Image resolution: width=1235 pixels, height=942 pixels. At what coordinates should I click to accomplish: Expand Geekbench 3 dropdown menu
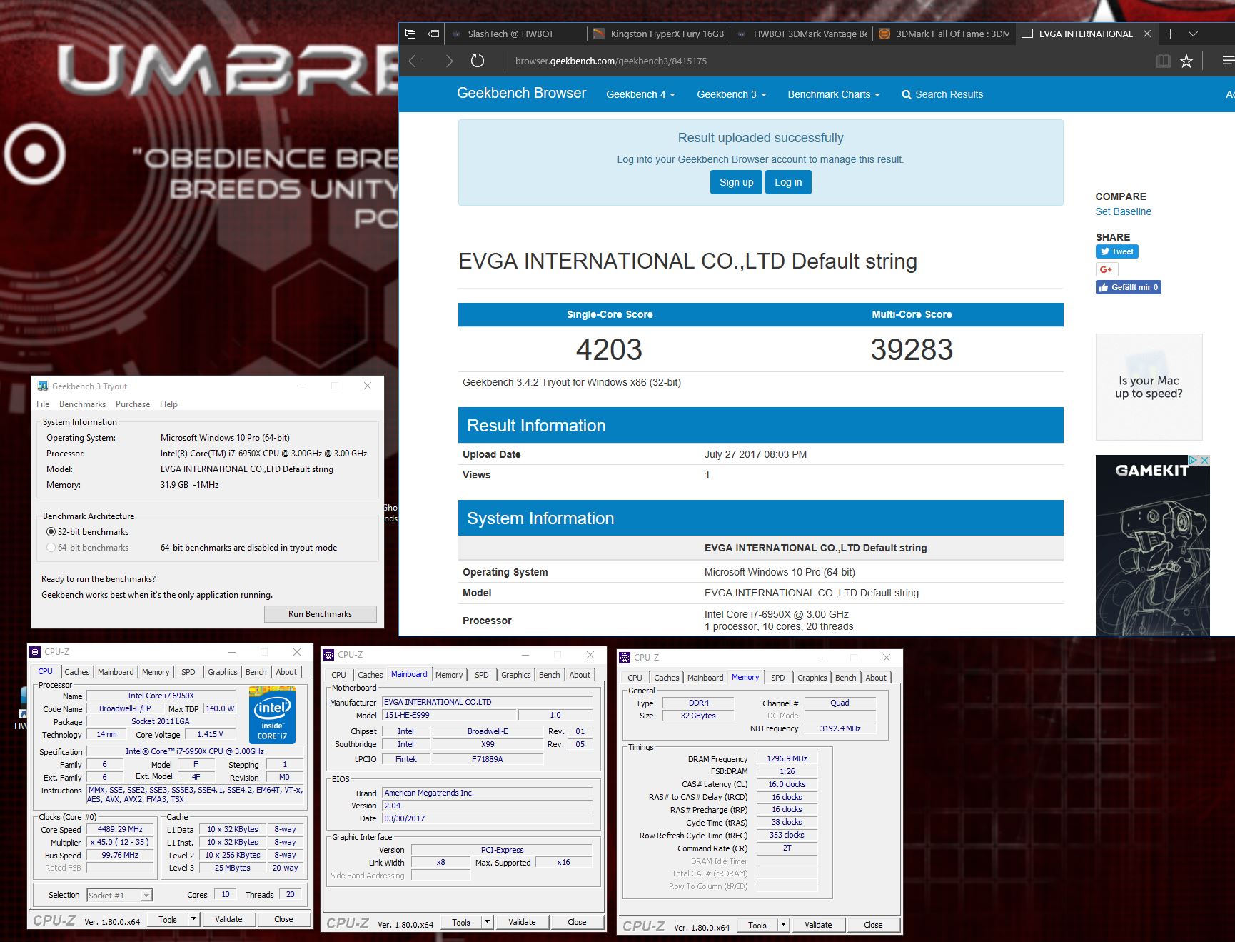click(x=731, y=94)
